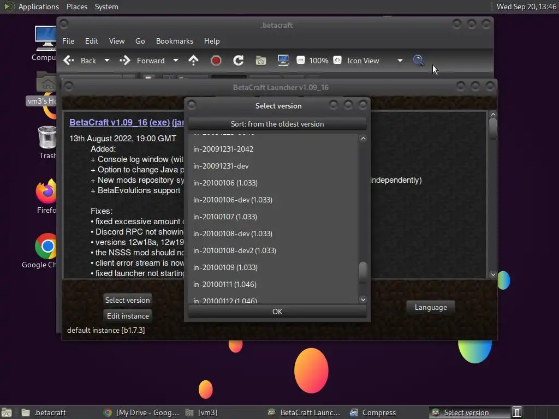
Task: Click changelog scroll down arrow
Action: pyautogui.click(x=493, y=274)
